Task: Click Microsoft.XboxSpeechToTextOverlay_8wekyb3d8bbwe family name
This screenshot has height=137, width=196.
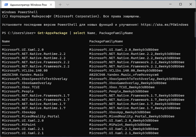Action: pyautogui.click(x=136, y=79)
